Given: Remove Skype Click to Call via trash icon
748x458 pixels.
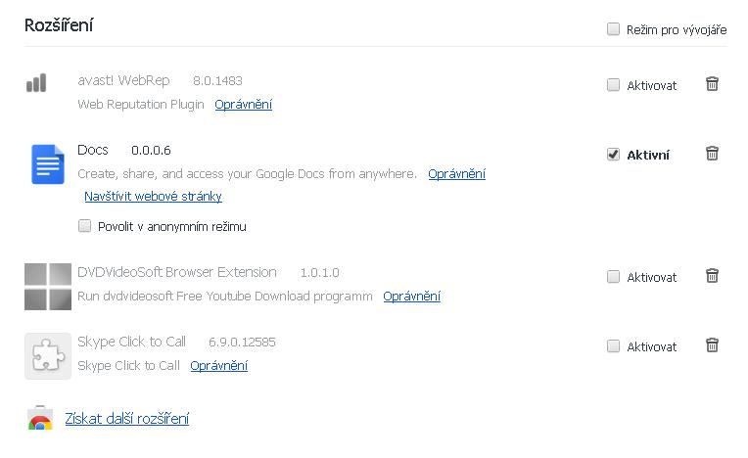Looking at the screenshot, I should coord(712,345).
